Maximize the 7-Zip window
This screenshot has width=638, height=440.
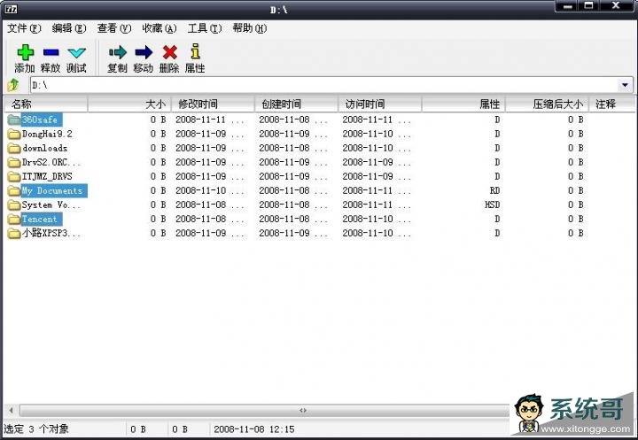588,5
